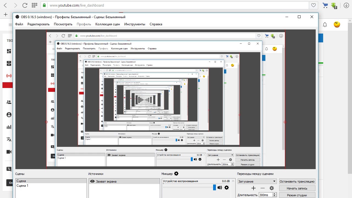Open the Файл menu
352x198 pixels.
click(x=19, y=24)
